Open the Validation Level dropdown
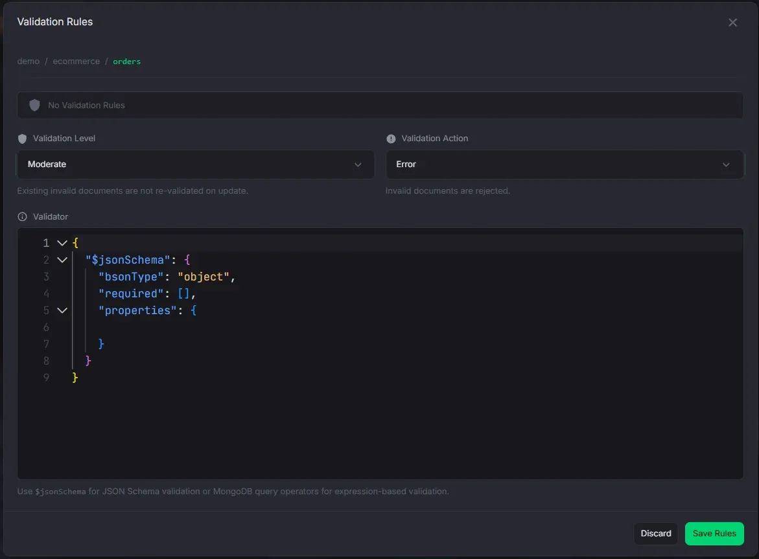Screen dimensions: 759x559 pyautogui.click(x=195, y=165)
